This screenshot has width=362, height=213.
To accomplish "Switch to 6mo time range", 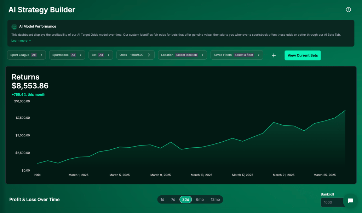I will tap(200, 200).
